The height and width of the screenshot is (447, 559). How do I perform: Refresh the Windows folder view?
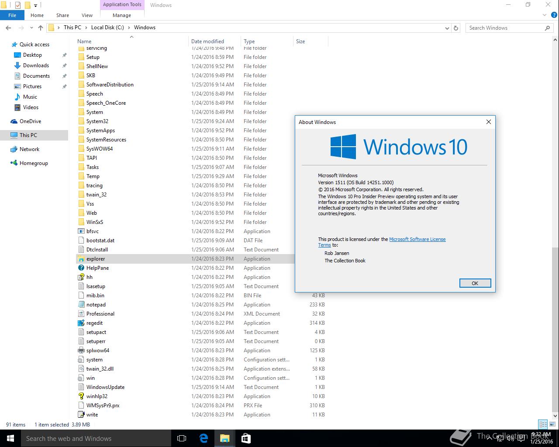[x=456, y=28]
